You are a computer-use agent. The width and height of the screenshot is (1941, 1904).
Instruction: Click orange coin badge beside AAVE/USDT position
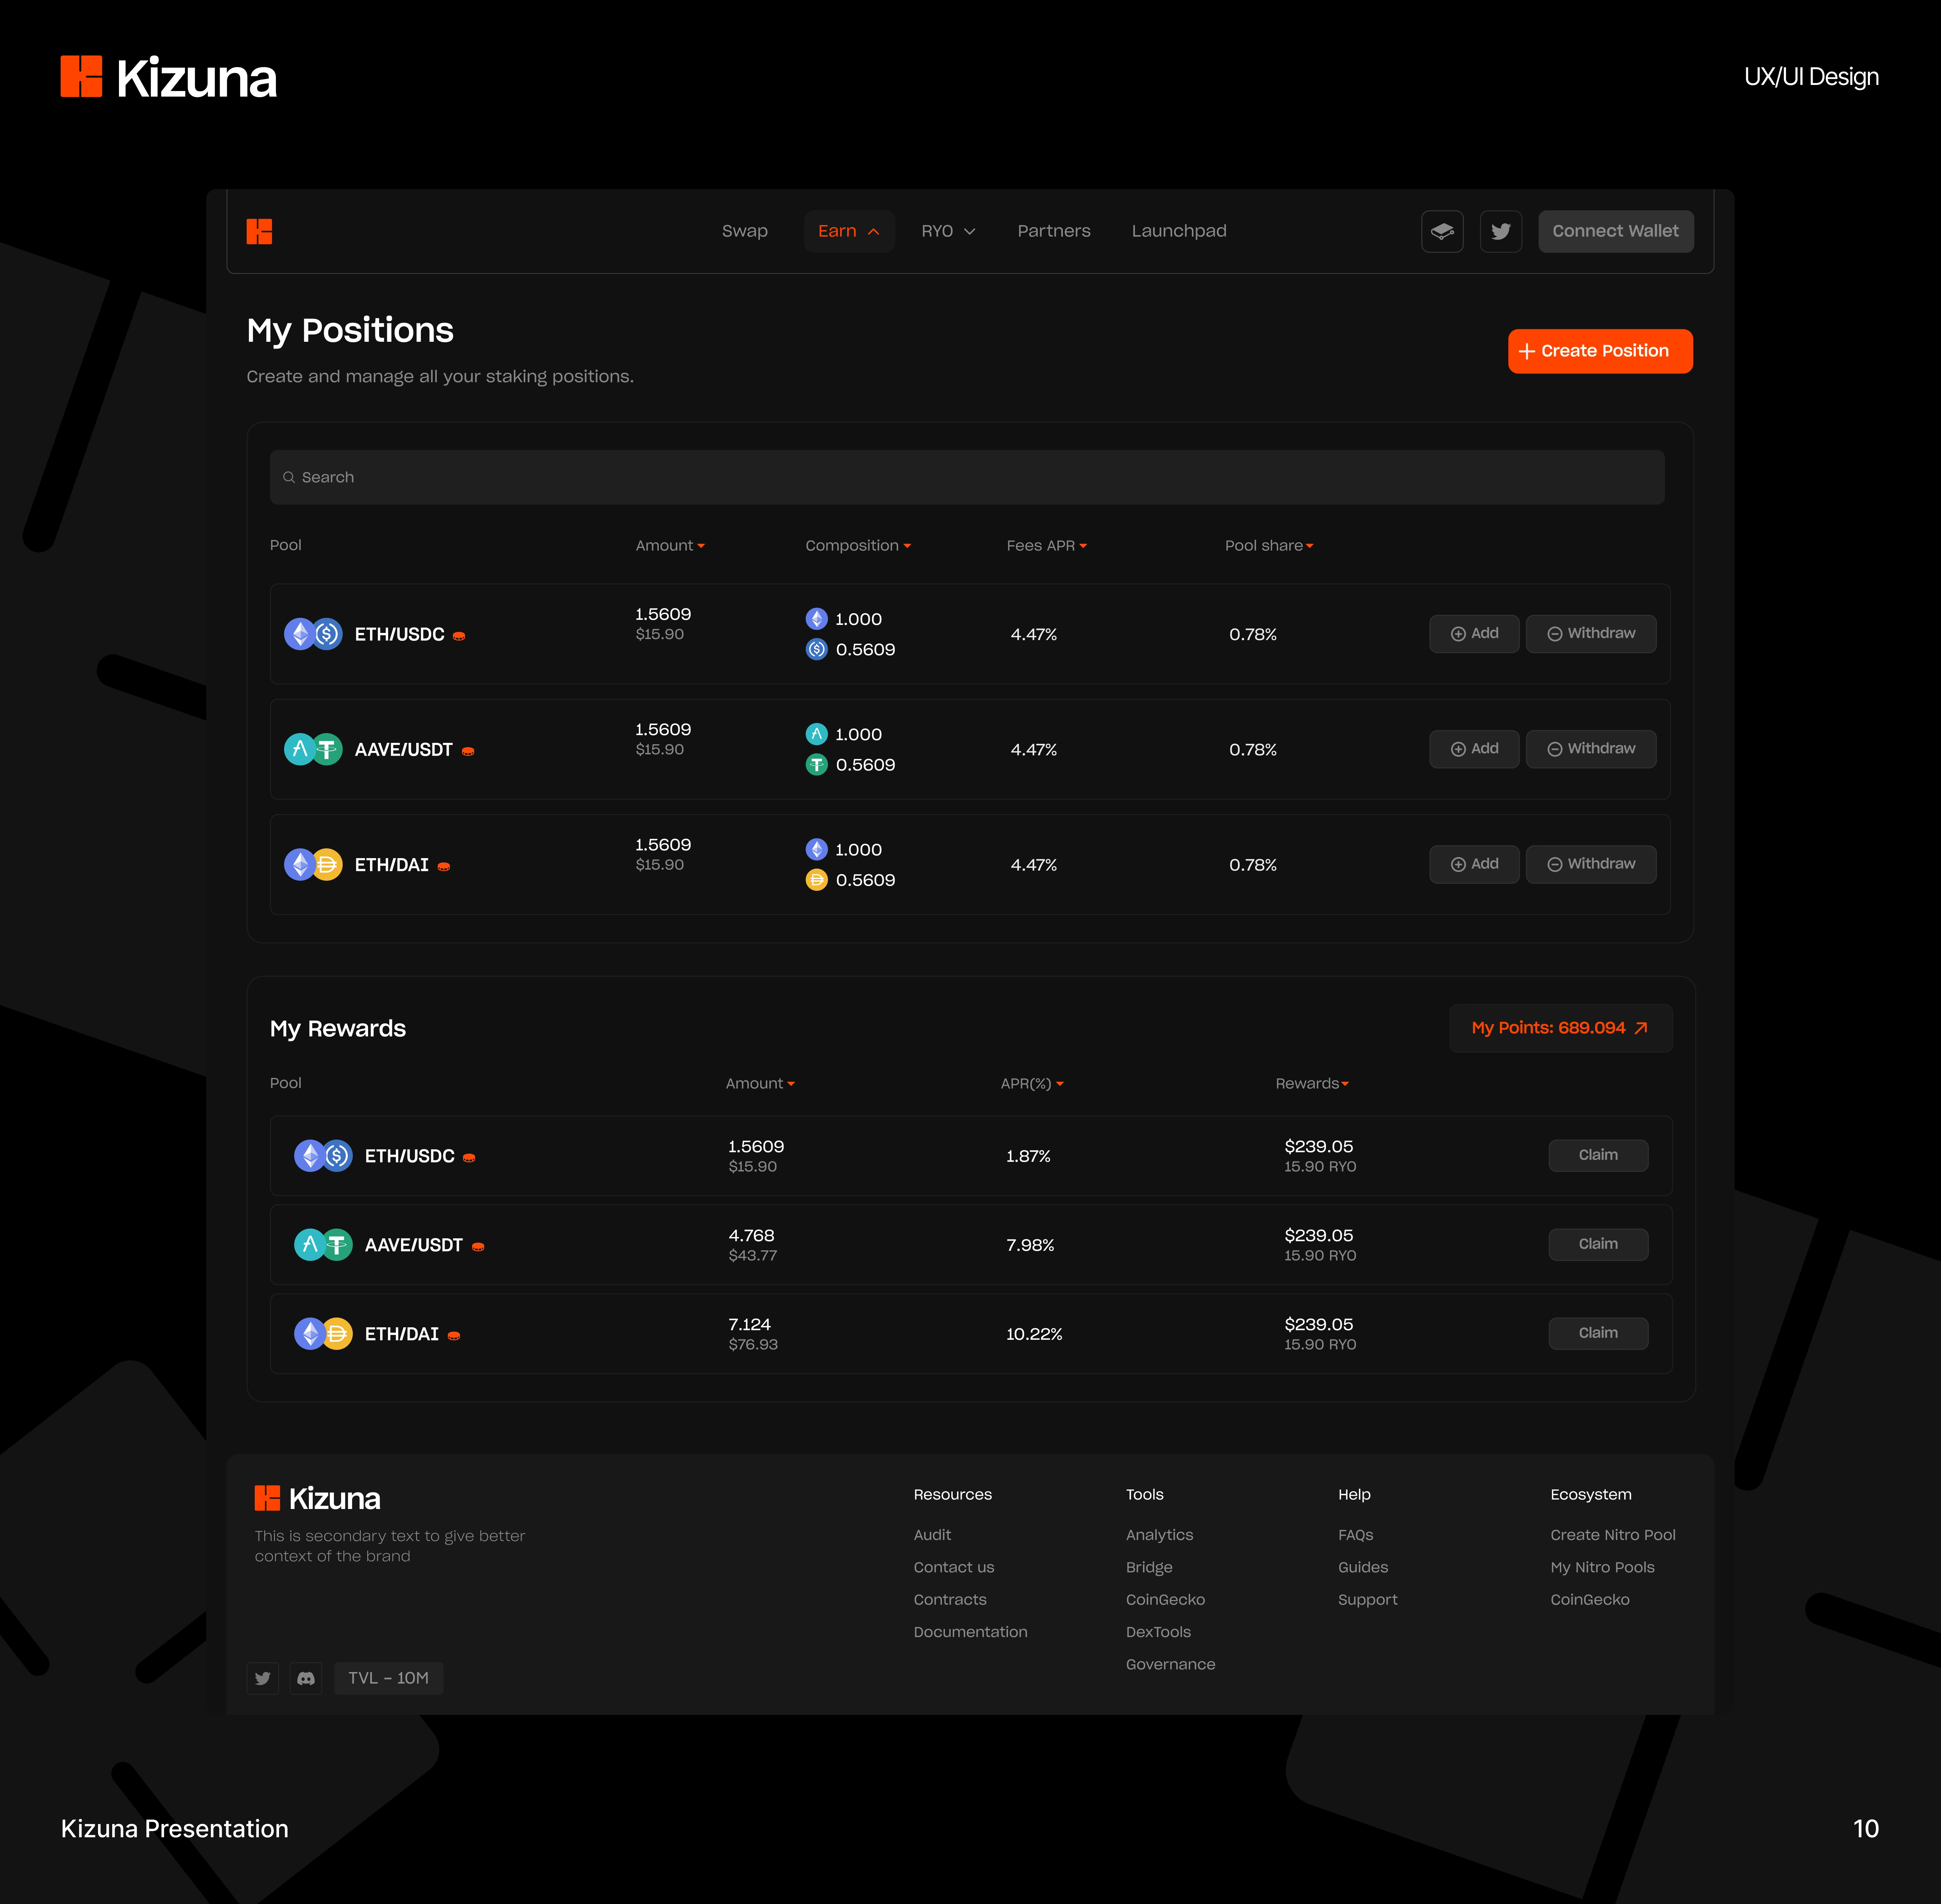pos(468,751)
